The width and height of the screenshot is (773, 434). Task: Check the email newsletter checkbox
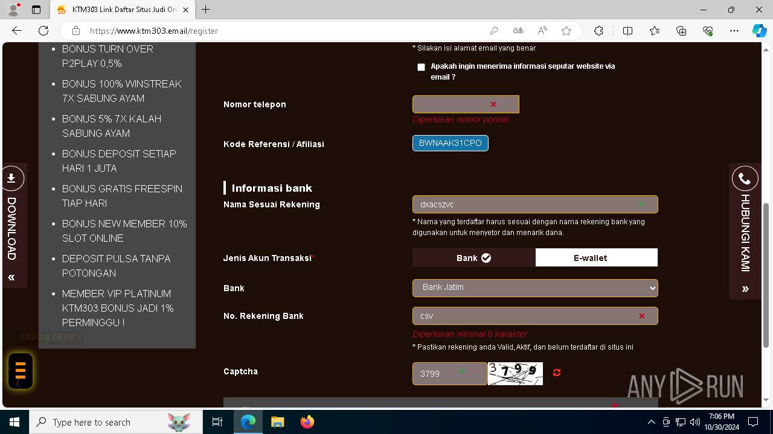point(421,67)
